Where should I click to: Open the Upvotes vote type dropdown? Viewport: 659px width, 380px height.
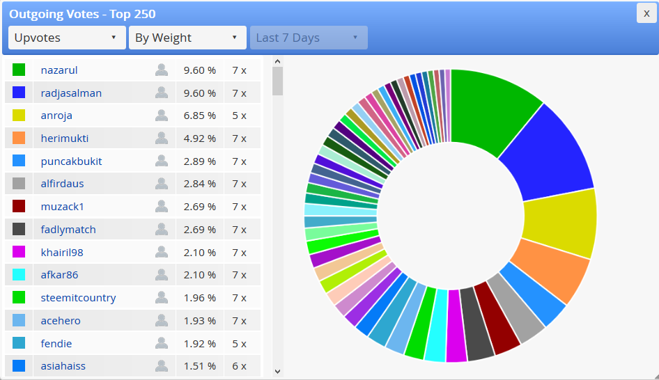point(68,38)
